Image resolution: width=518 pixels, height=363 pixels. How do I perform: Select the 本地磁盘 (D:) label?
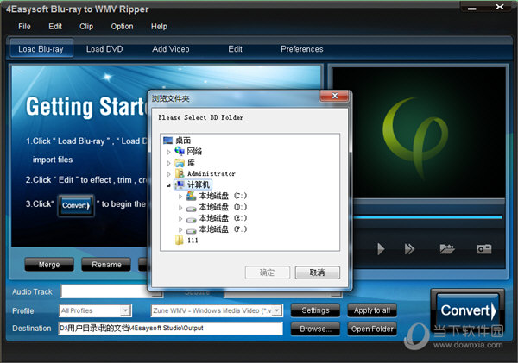click(223, 207)
